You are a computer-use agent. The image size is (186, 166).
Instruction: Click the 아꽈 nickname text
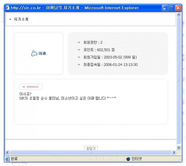pyautogui.click(x=42, y=53)
